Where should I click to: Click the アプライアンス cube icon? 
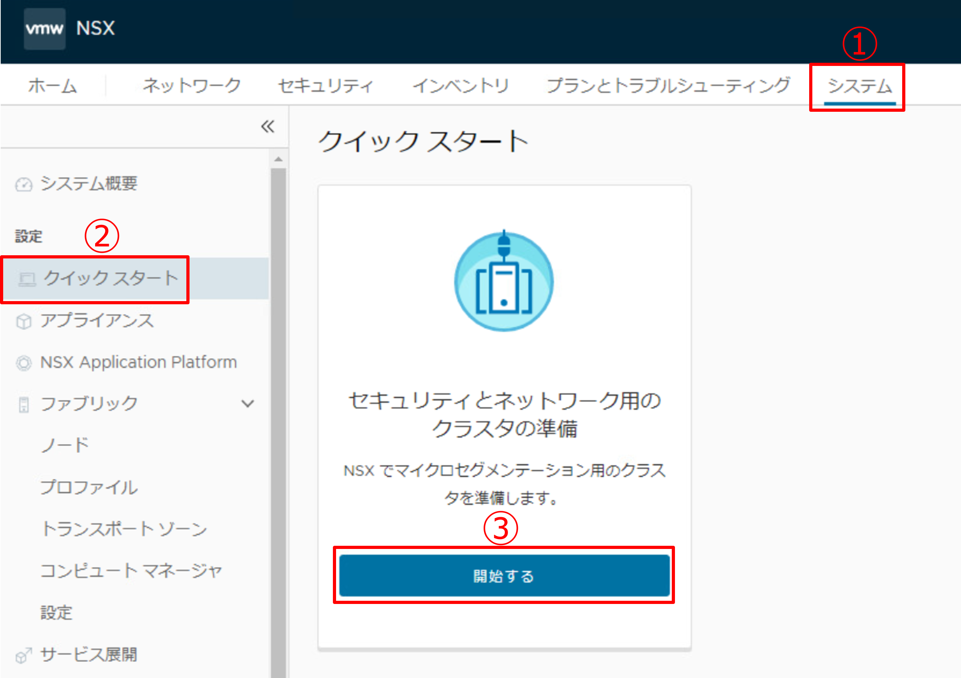[24, 322]
